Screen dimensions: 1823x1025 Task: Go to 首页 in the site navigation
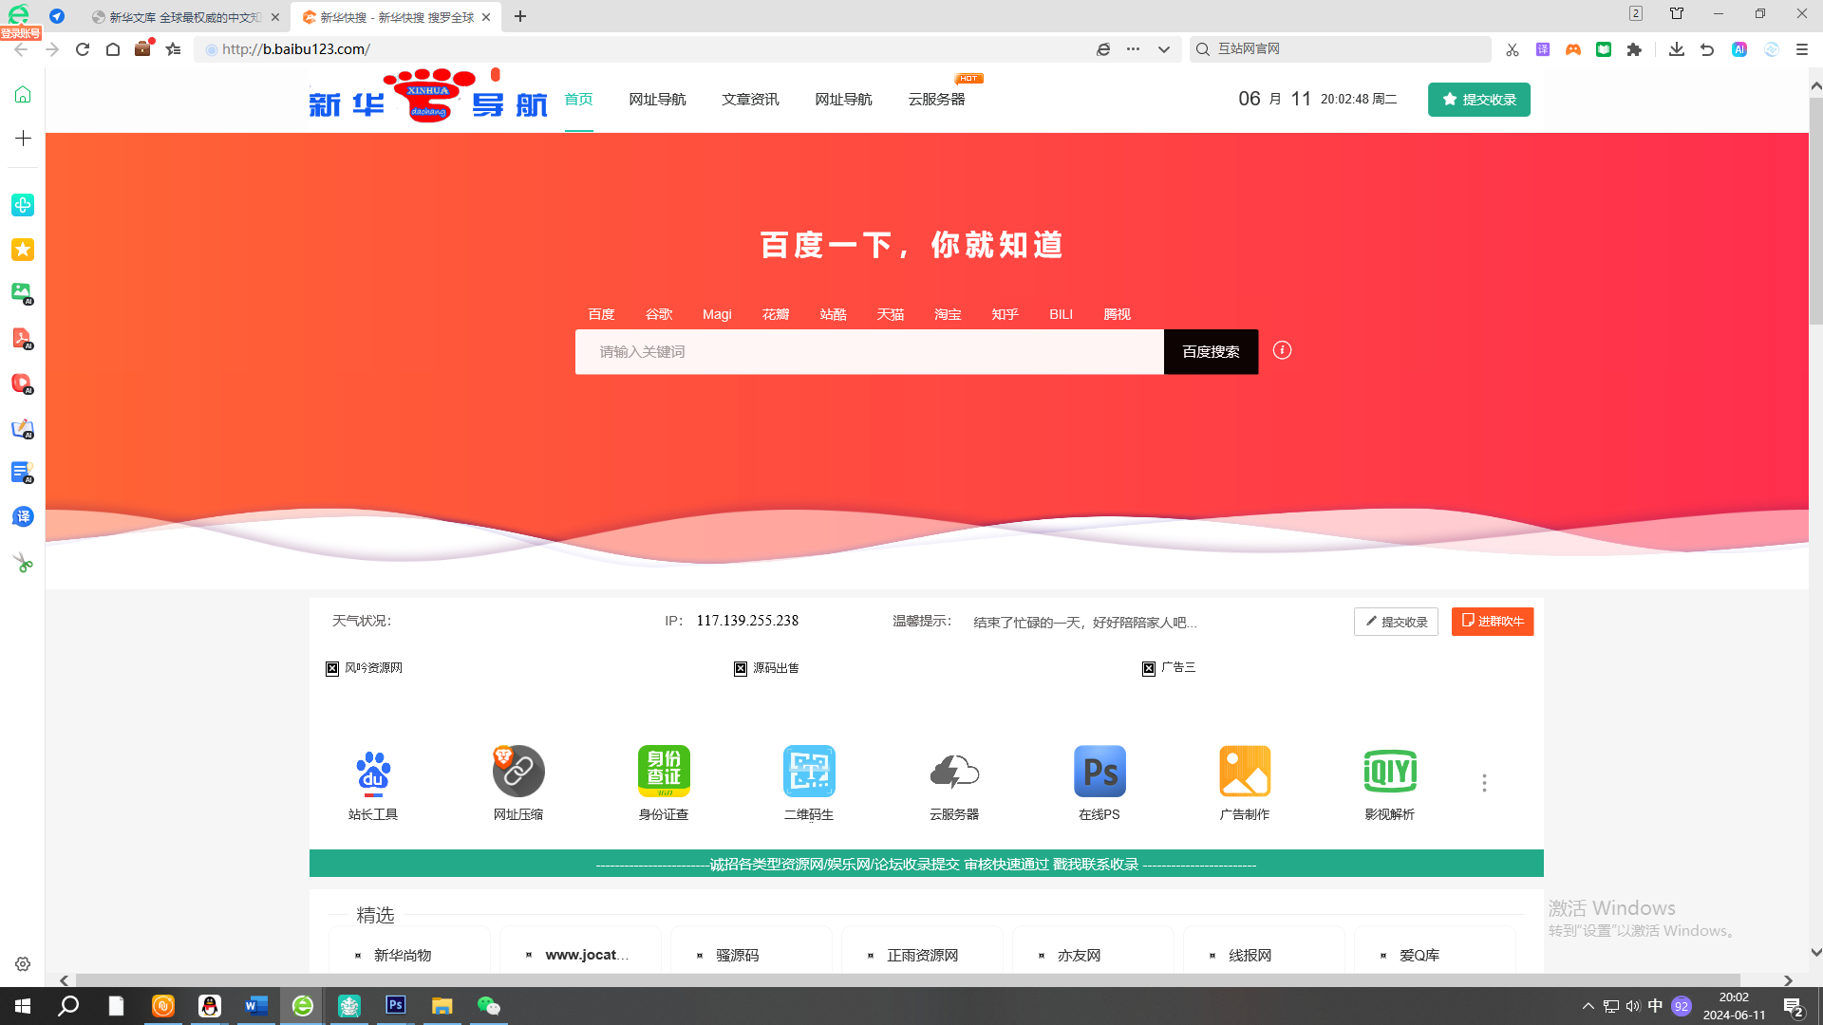tap(578, 99)
